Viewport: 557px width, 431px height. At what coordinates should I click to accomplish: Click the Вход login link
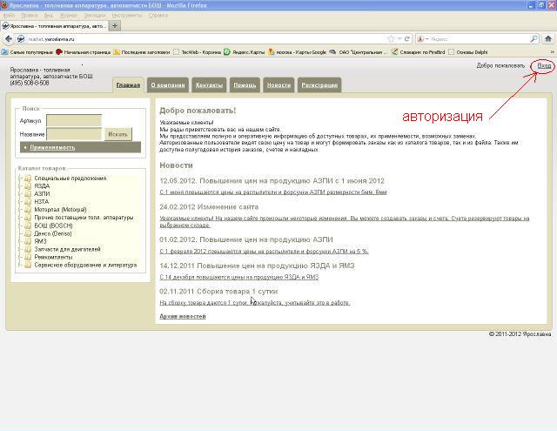coord(544,66)
